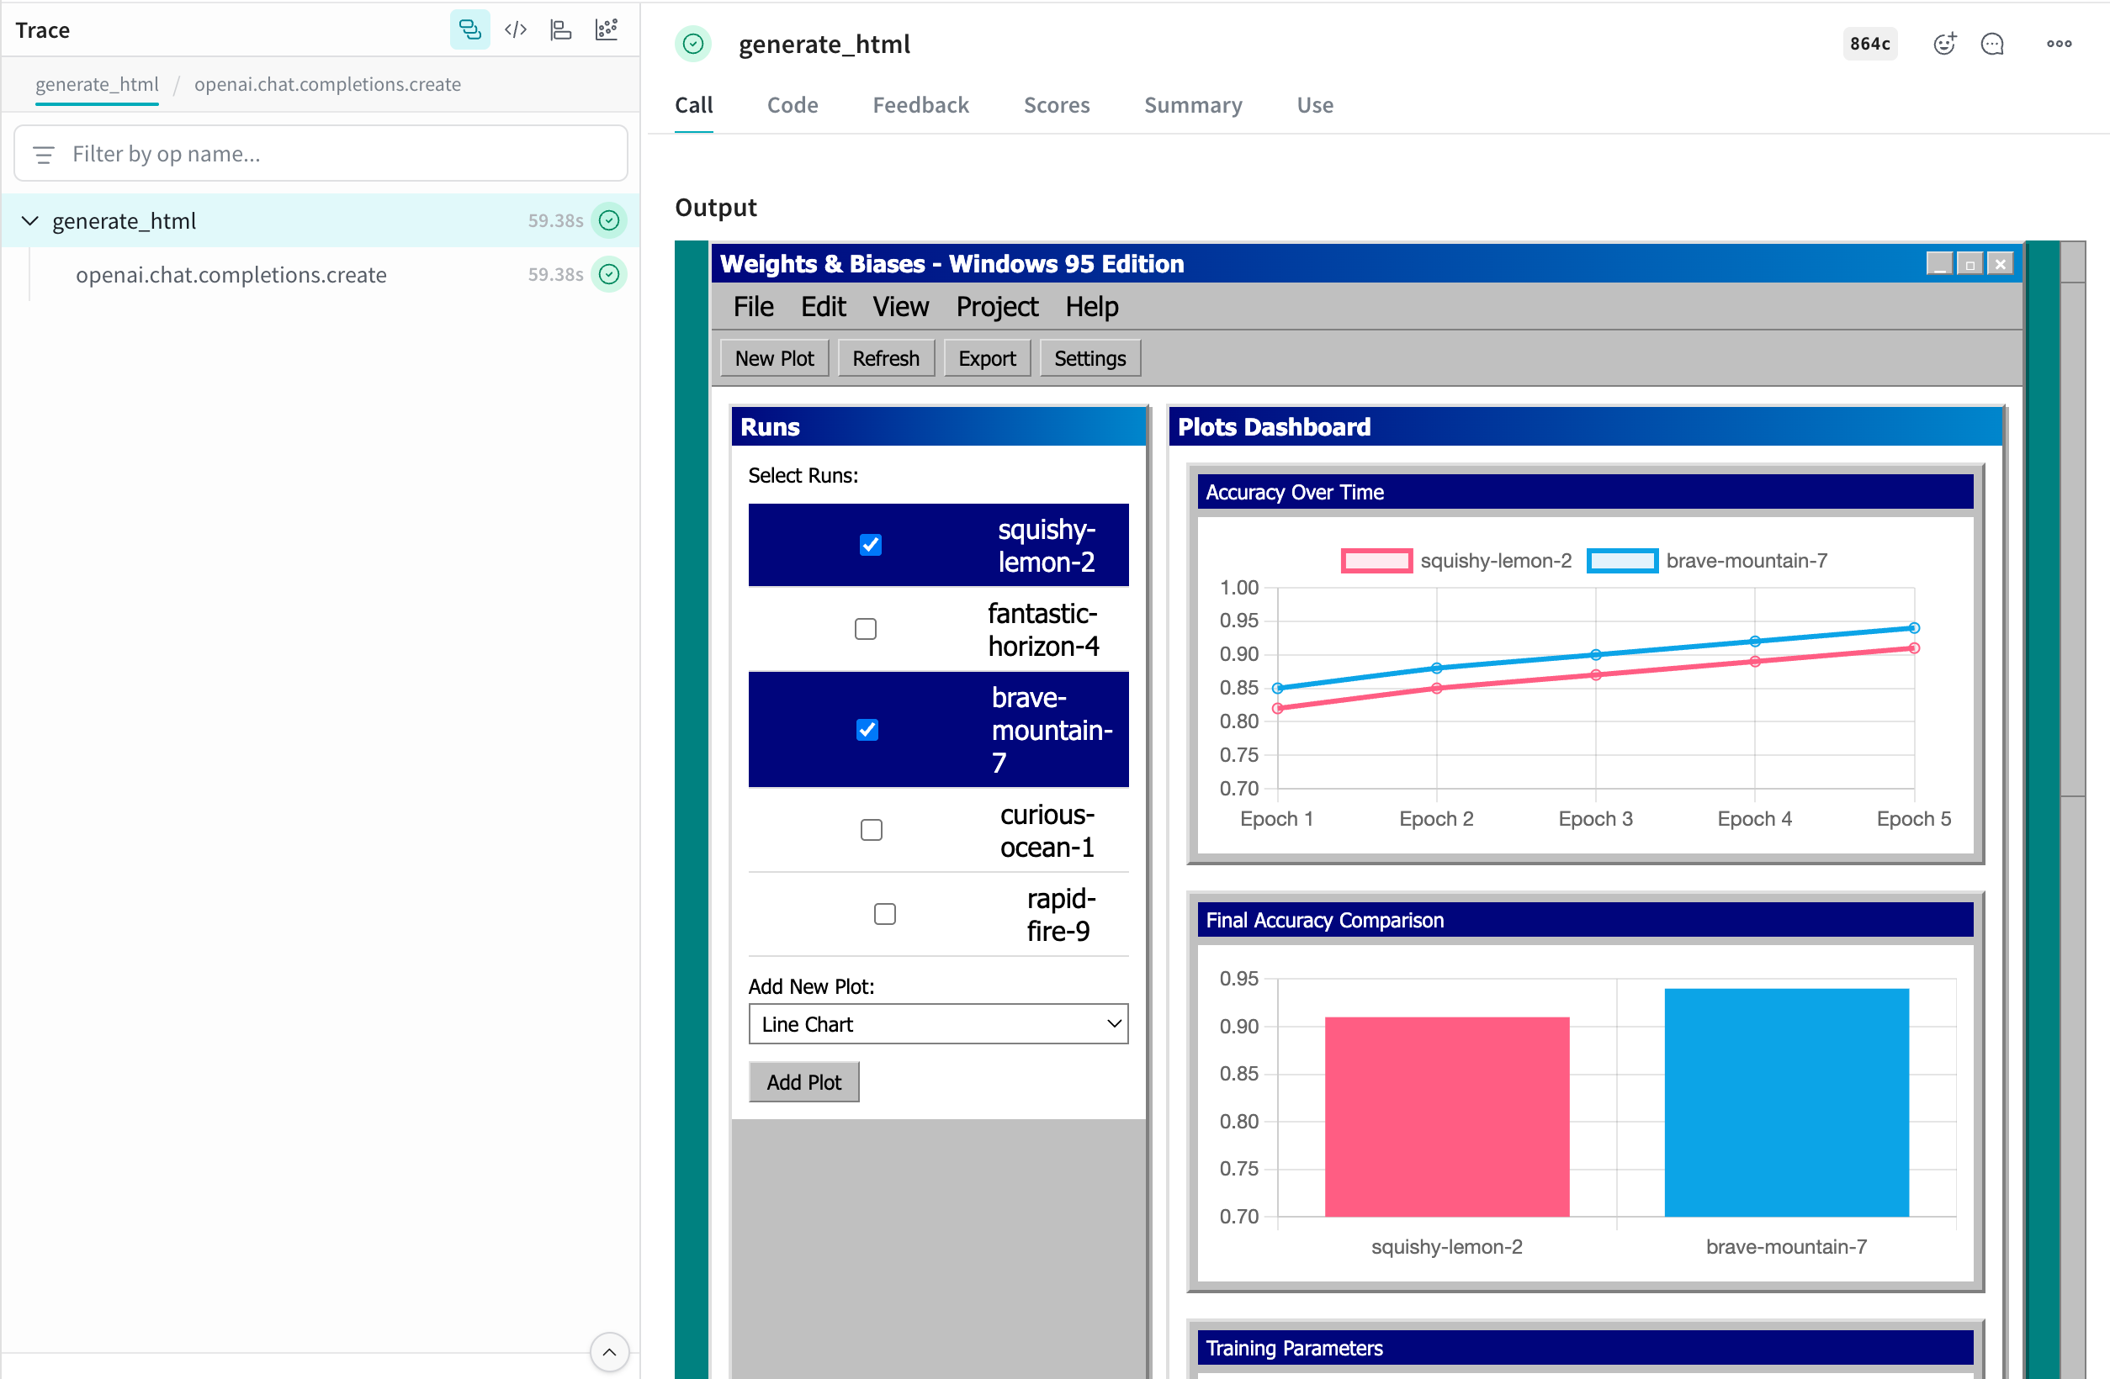
Task: Click the Add Plot button
Action: (x=803, y=1082)
